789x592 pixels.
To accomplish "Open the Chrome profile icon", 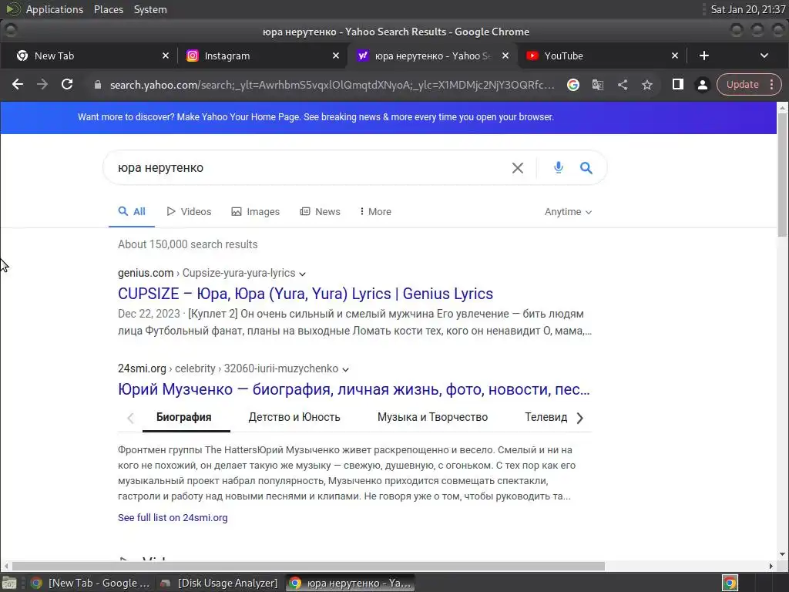I will (x=703, y=85).
